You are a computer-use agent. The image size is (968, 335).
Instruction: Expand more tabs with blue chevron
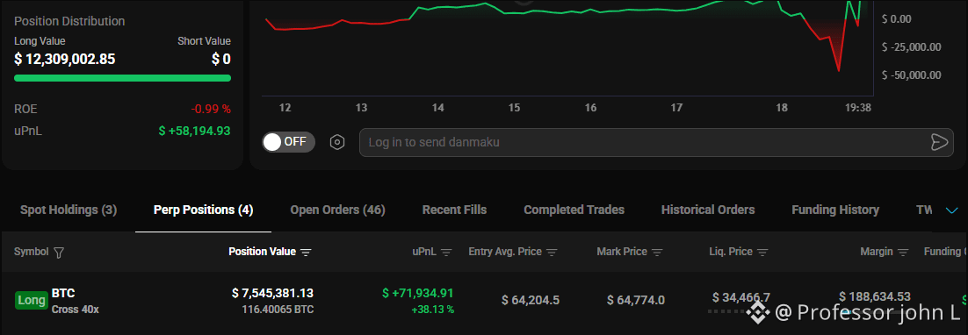coord(952,210)
